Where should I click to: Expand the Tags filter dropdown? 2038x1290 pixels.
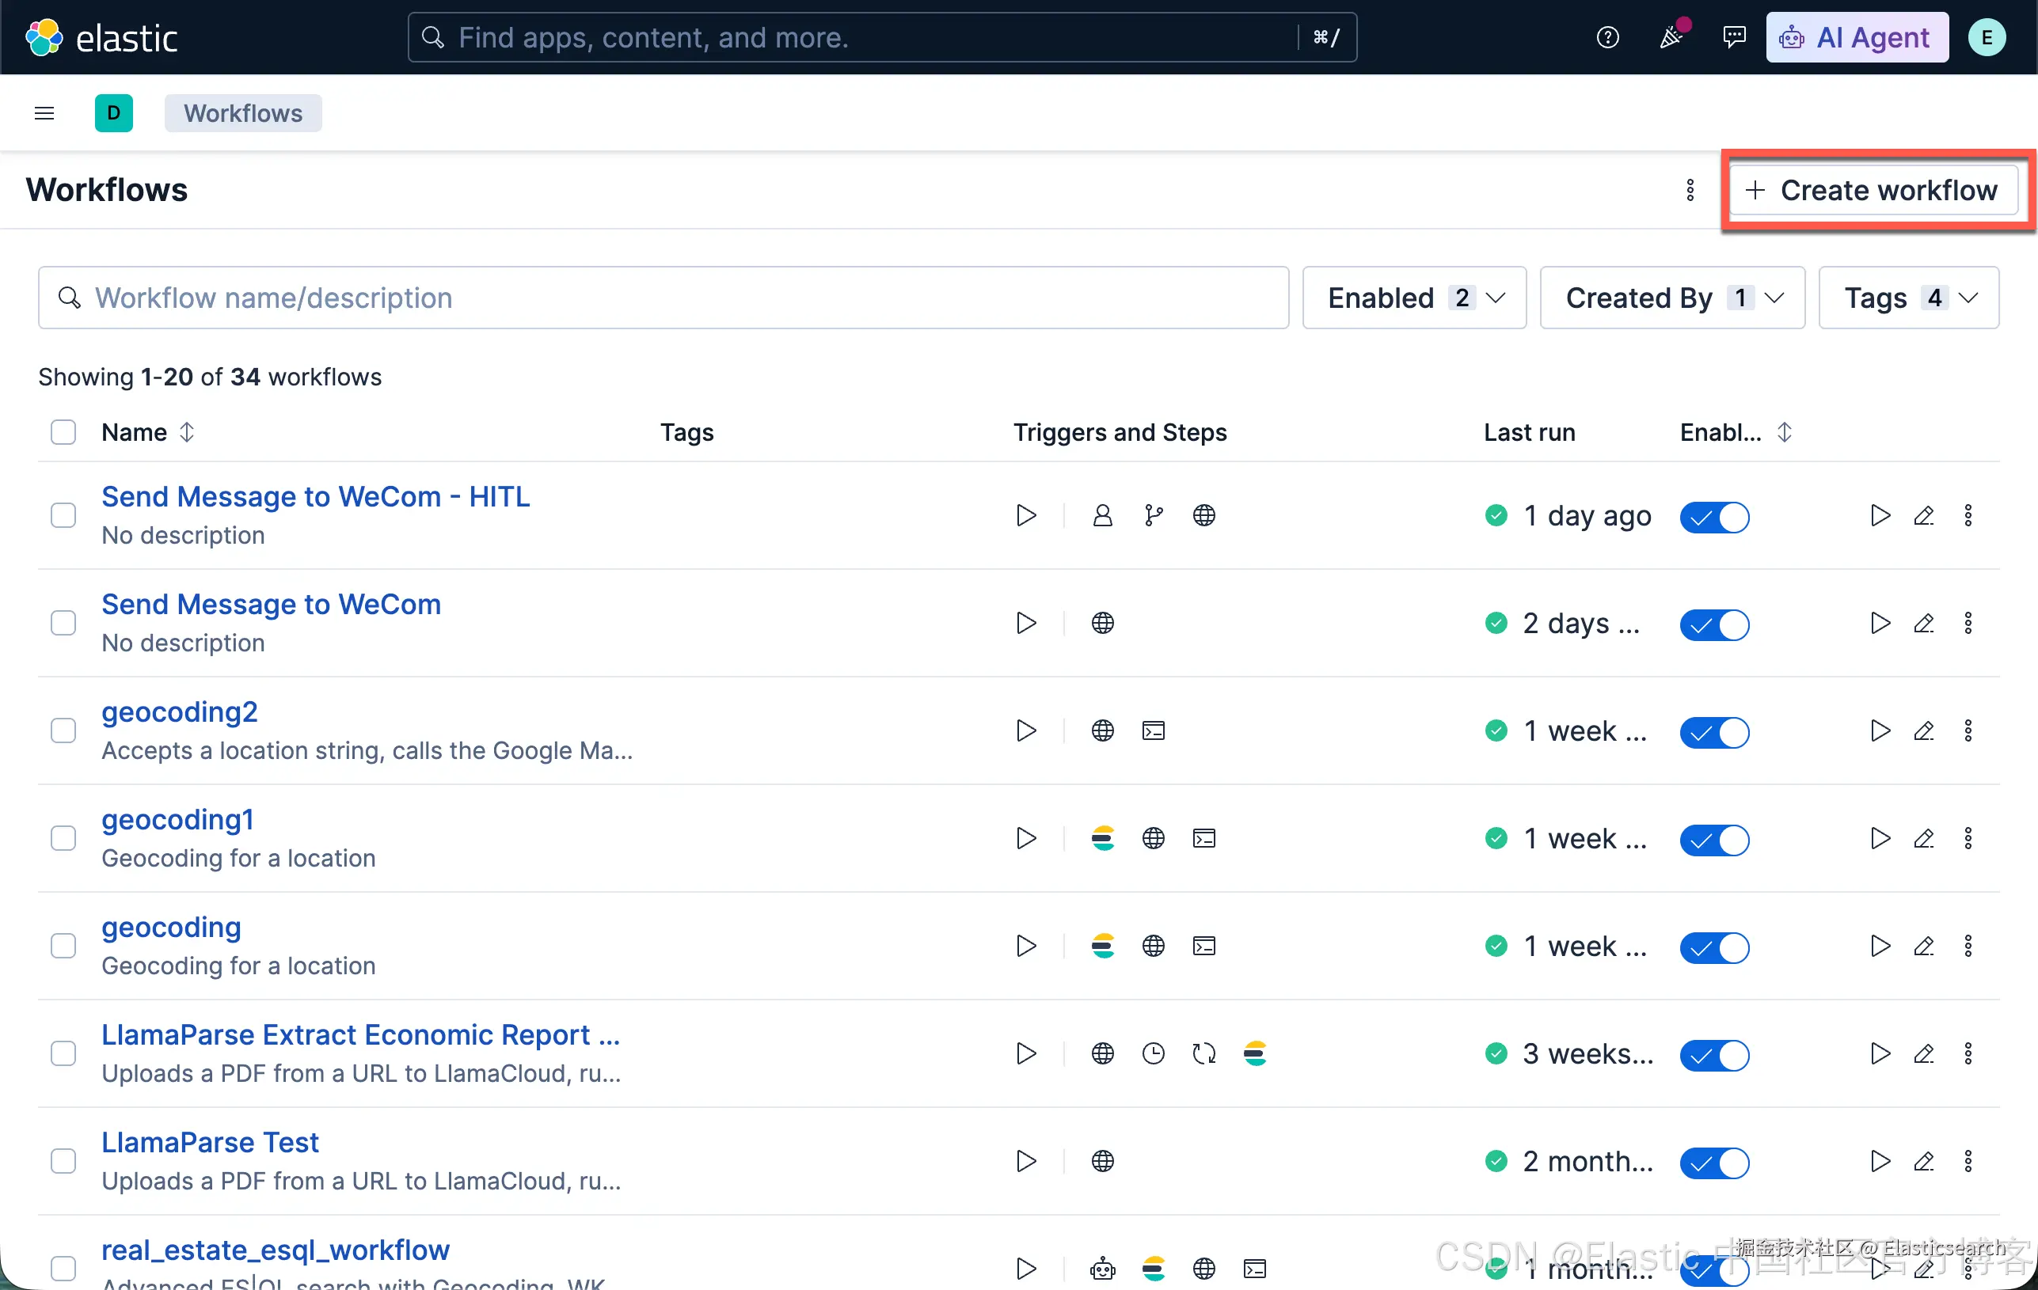pyautogui.click(x=1908, y=298)
